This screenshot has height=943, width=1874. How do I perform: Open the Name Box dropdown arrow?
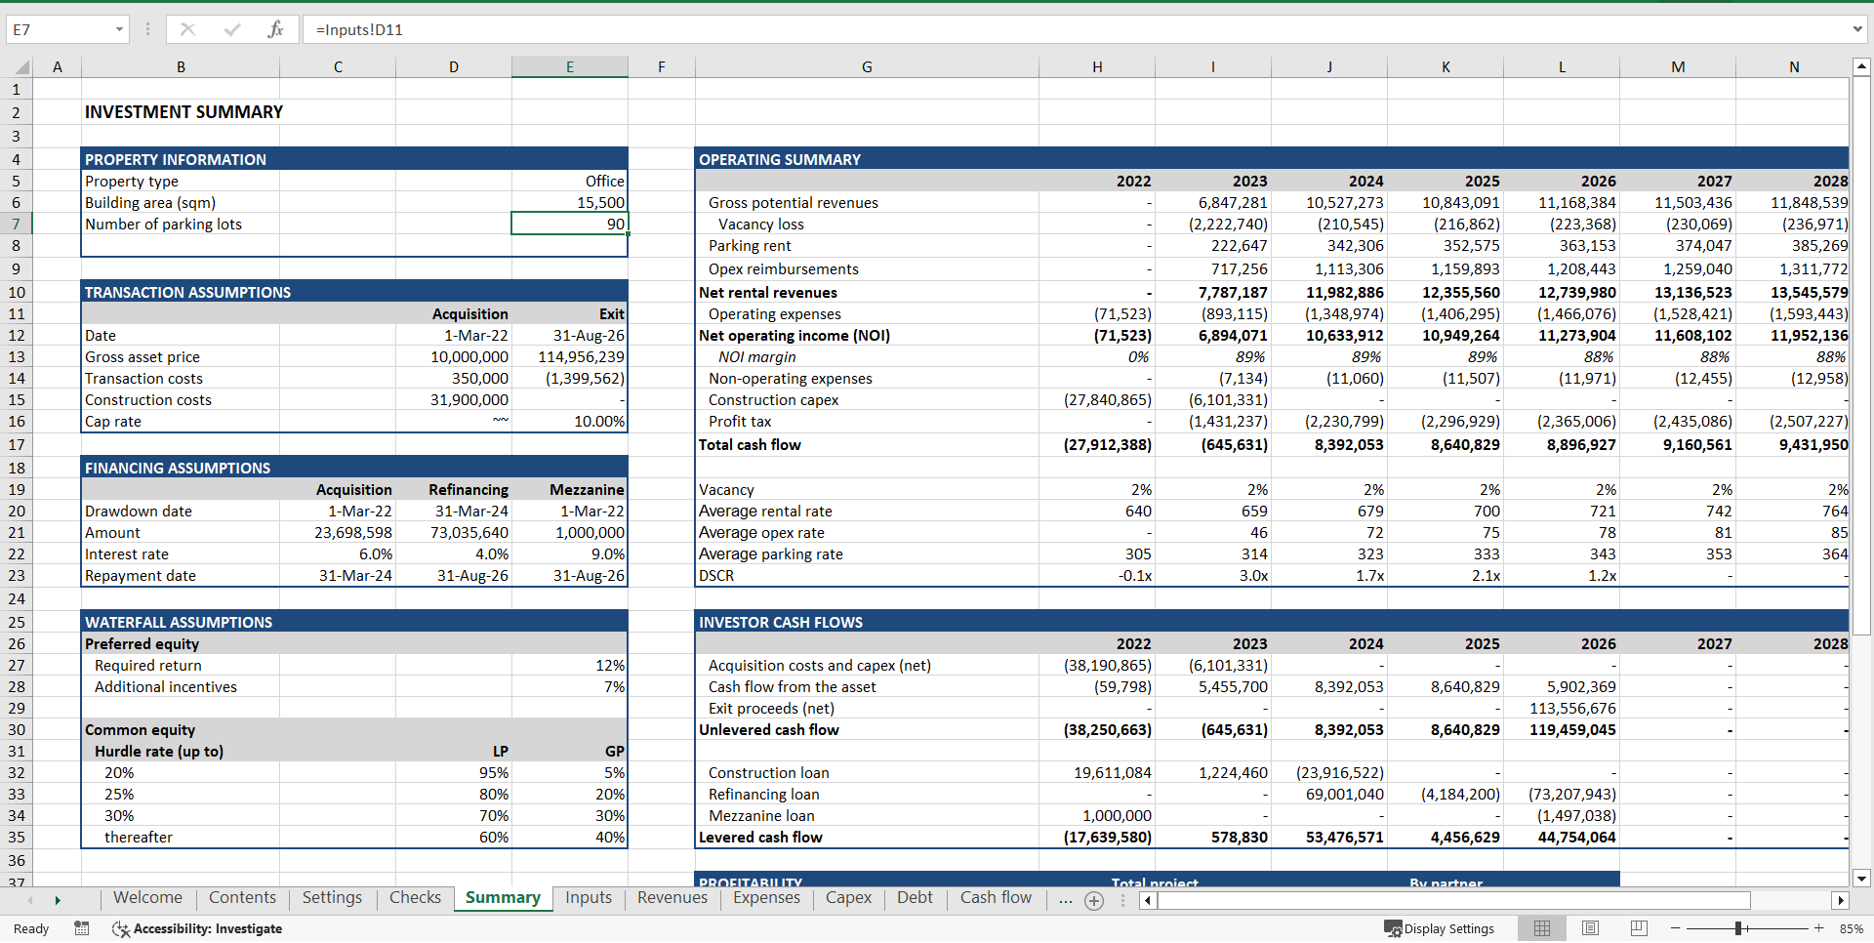pyautogui.click(x=119, y=29)
